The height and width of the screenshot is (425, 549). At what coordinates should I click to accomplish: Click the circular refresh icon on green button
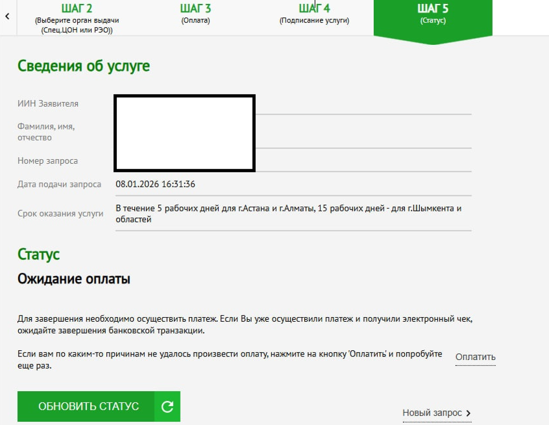[167, 407]
